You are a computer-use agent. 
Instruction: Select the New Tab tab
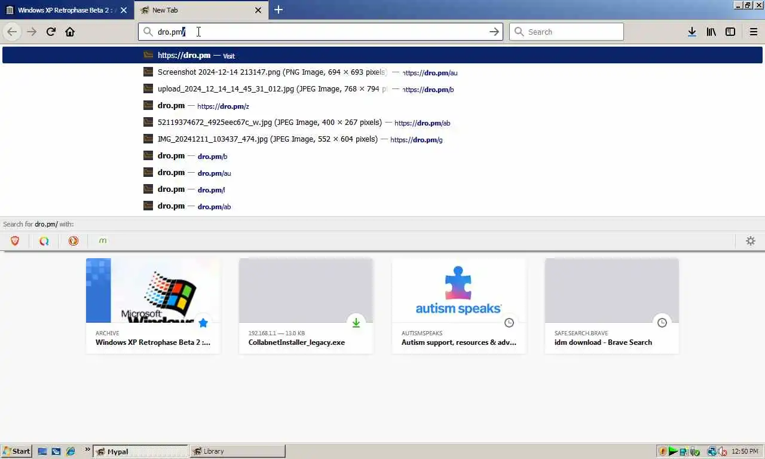[201, 10]
